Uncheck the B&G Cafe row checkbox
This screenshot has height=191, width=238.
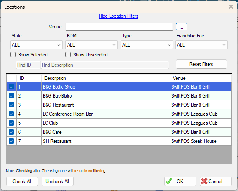click(11, 132)
